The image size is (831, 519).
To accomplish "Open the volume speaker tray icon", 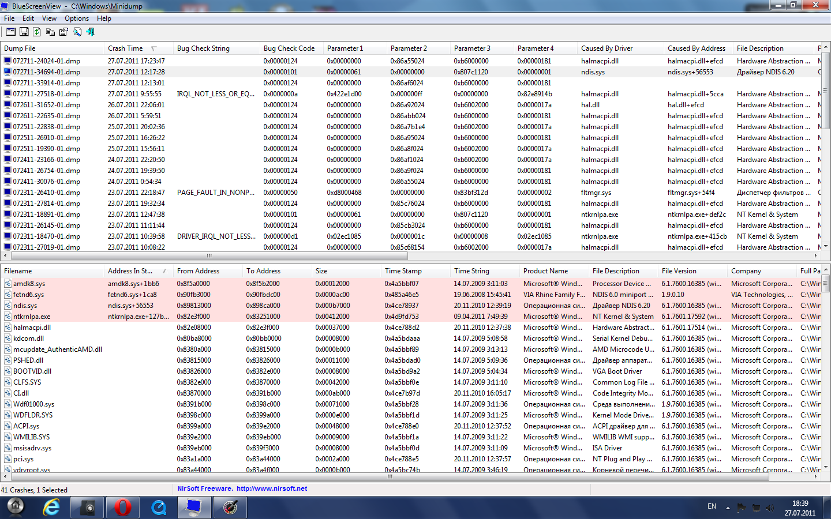I will click(770, 507).
